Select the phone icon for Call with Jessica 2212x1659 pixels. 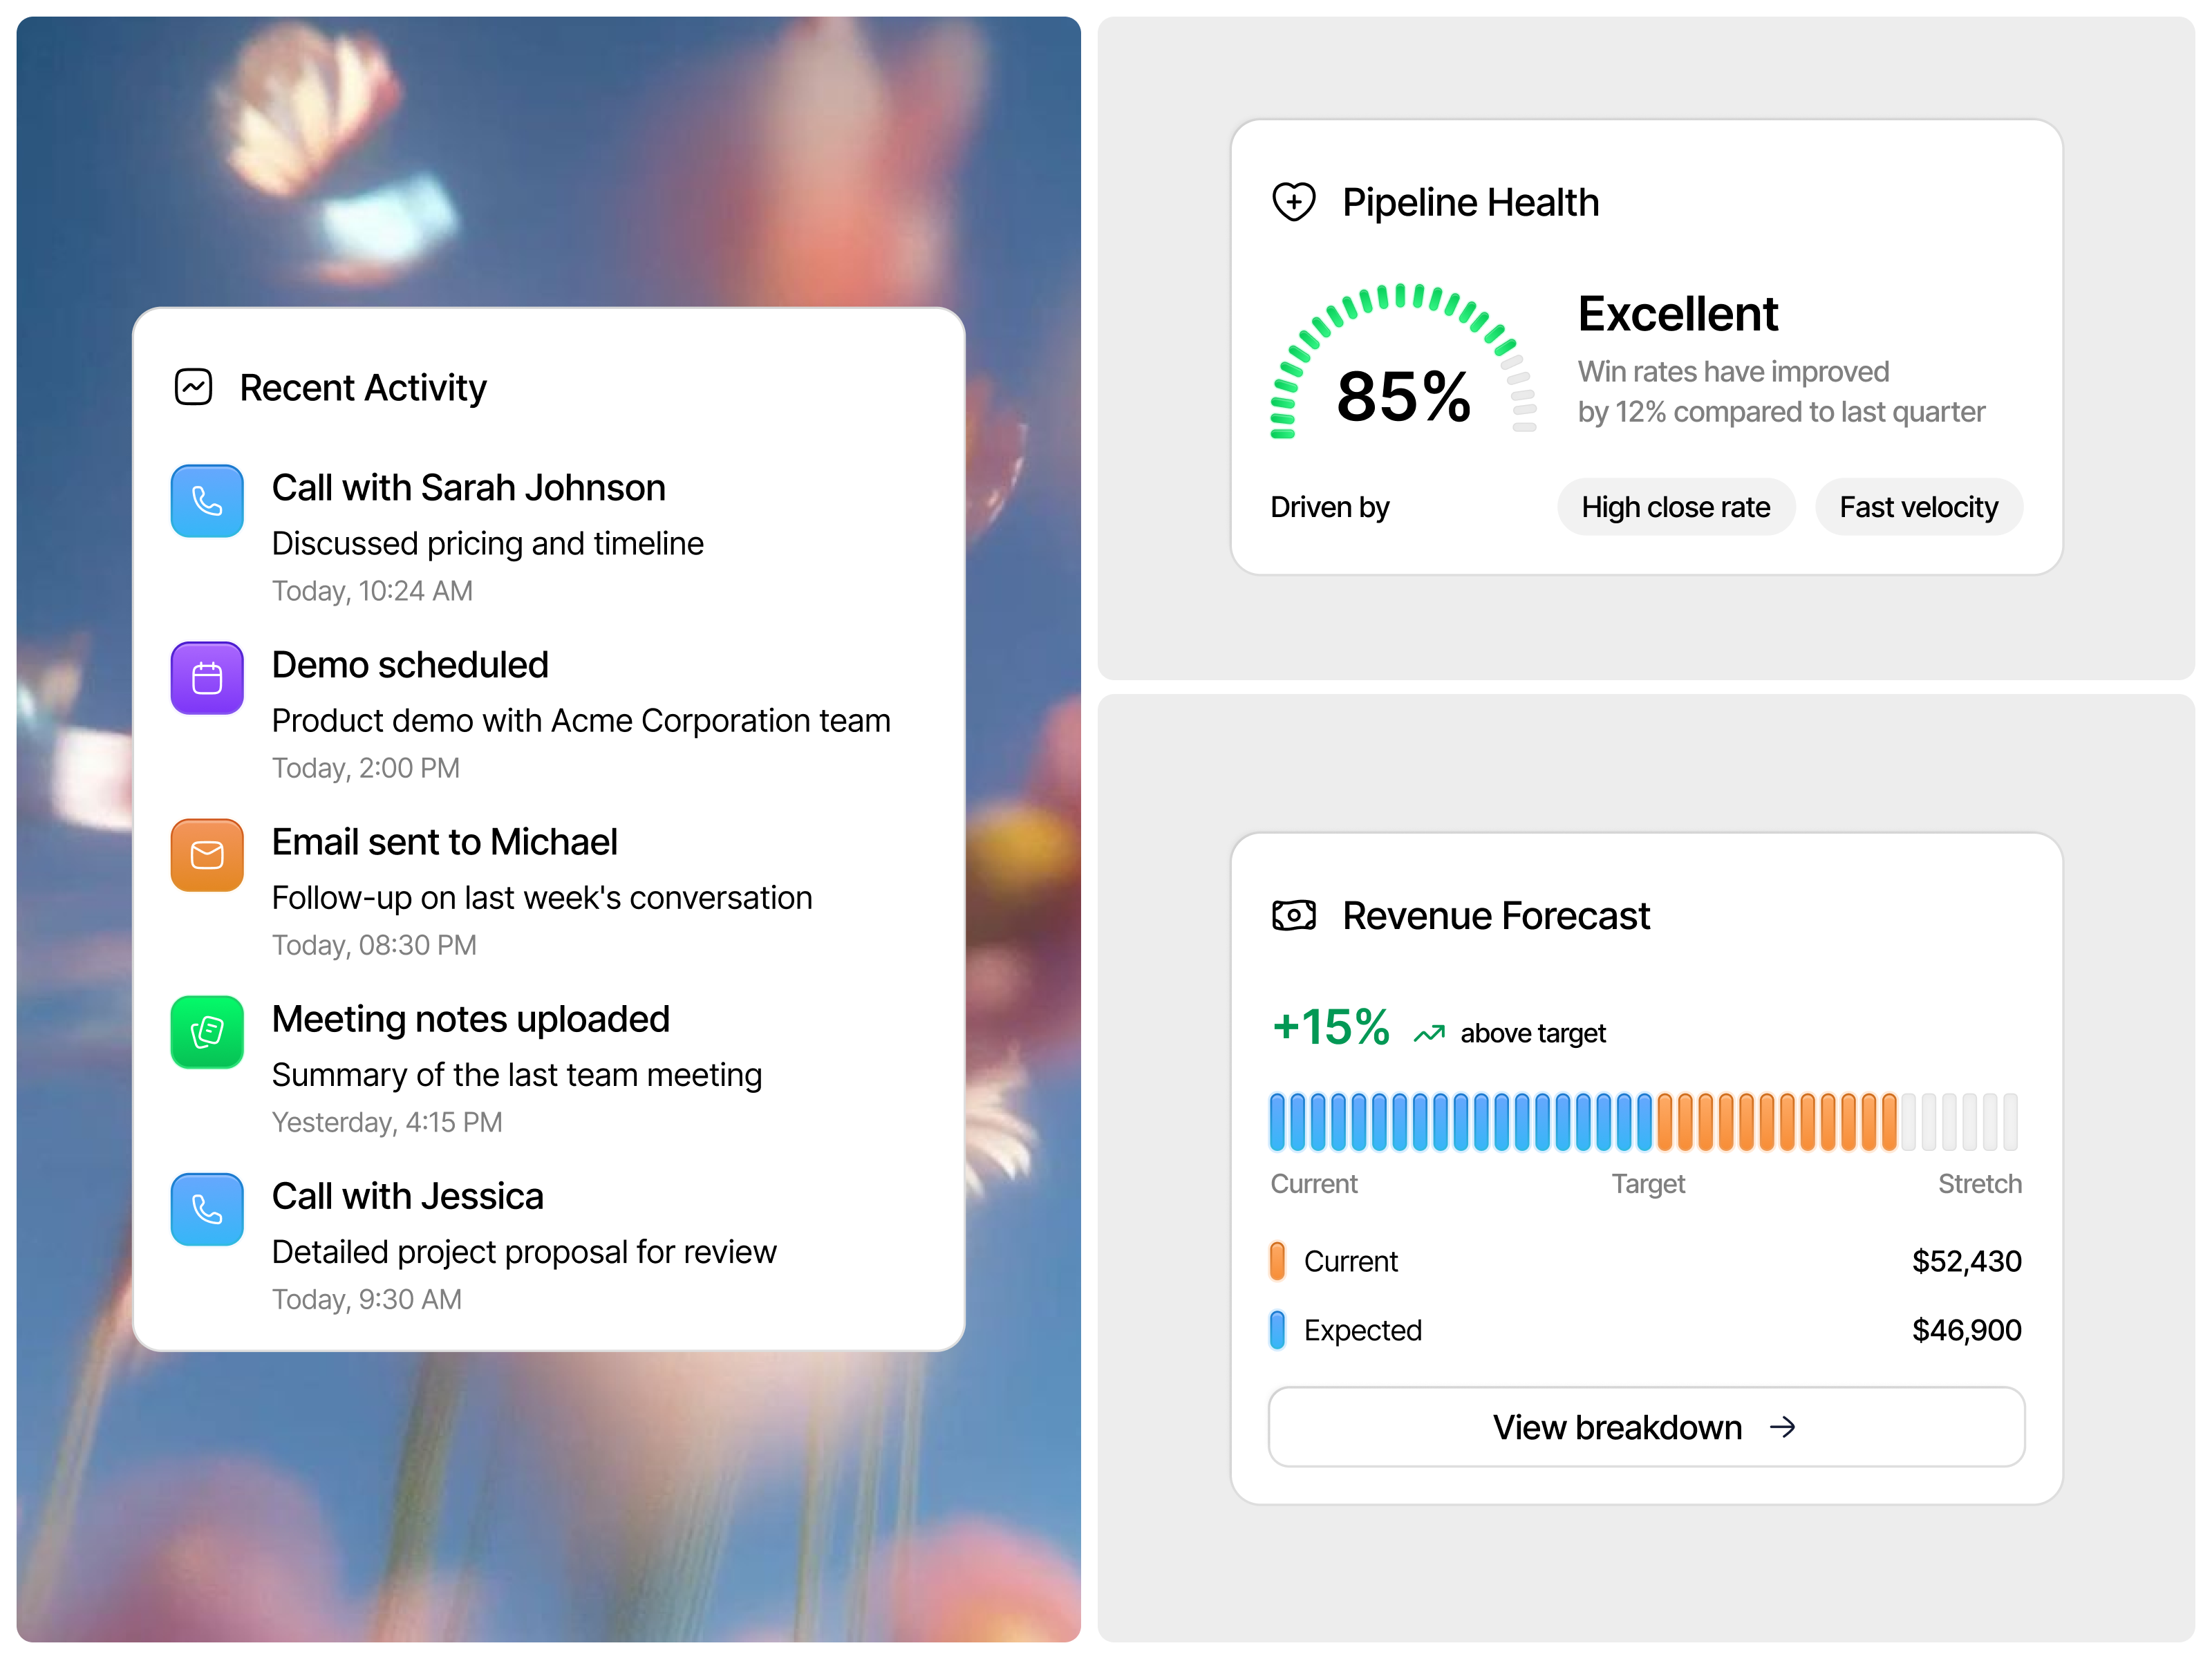coord(207,1210)
